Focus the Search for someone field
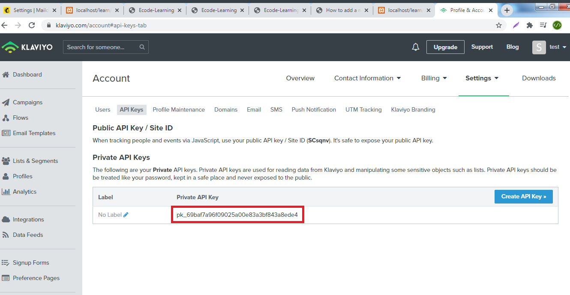 (x=106, y=47)
